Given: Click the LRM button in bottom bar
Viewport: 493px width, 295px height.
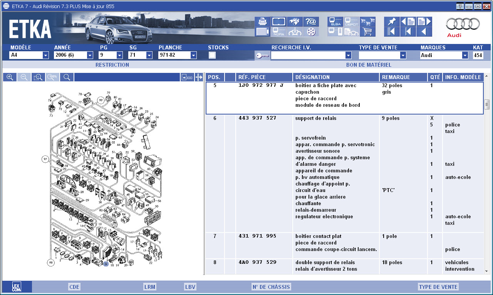Looking at the screenshot, I should pos(149,287).
